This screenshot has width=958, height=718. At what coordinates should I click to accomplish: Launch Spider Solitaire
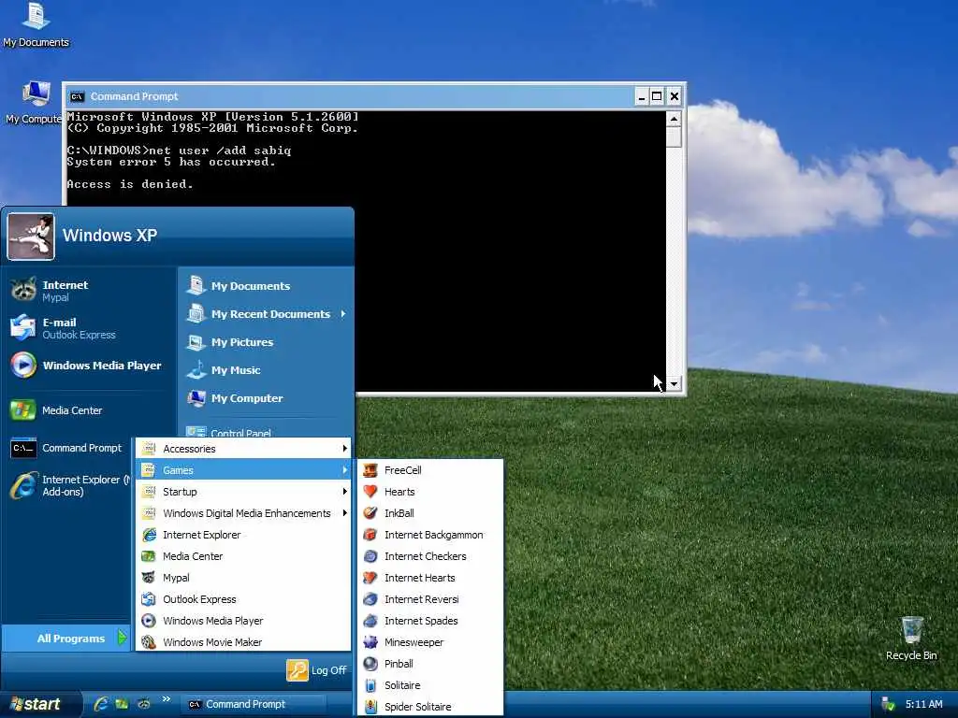tap(430, 707)
